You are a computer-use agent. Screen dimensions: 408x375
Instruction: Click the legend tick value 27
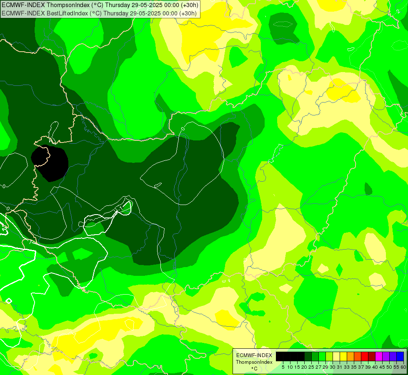coord(318,367)
